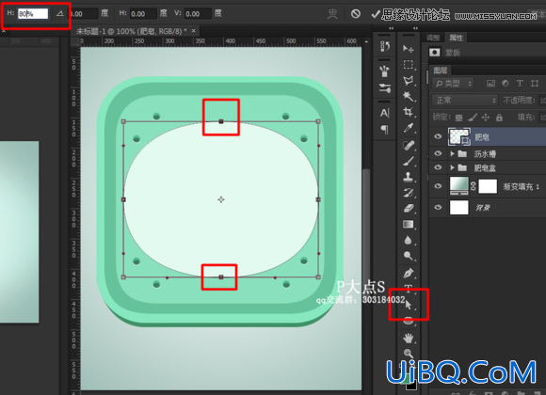The width and height of the screenshot is (546, 395).
Task: Cancel the transform with the circle-slash icon
Action: (356, 14)
